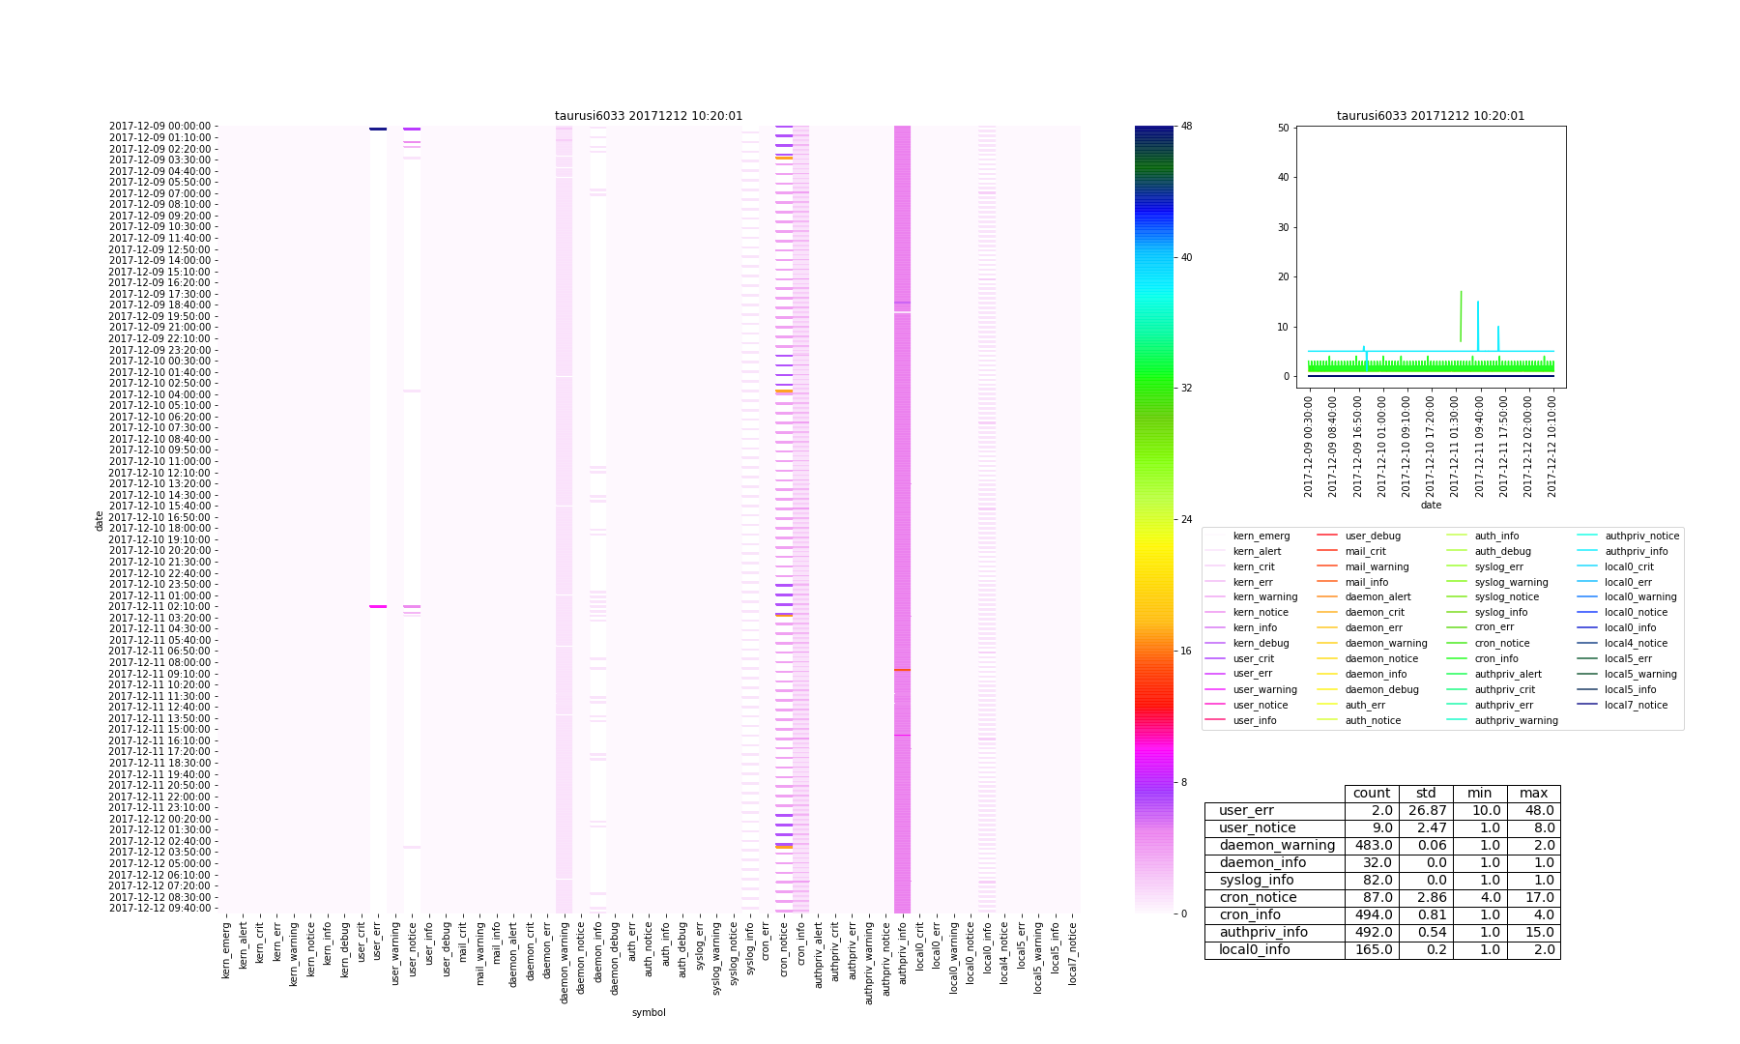Click the heatmap title above the main chart

click(x=649, y=116)
